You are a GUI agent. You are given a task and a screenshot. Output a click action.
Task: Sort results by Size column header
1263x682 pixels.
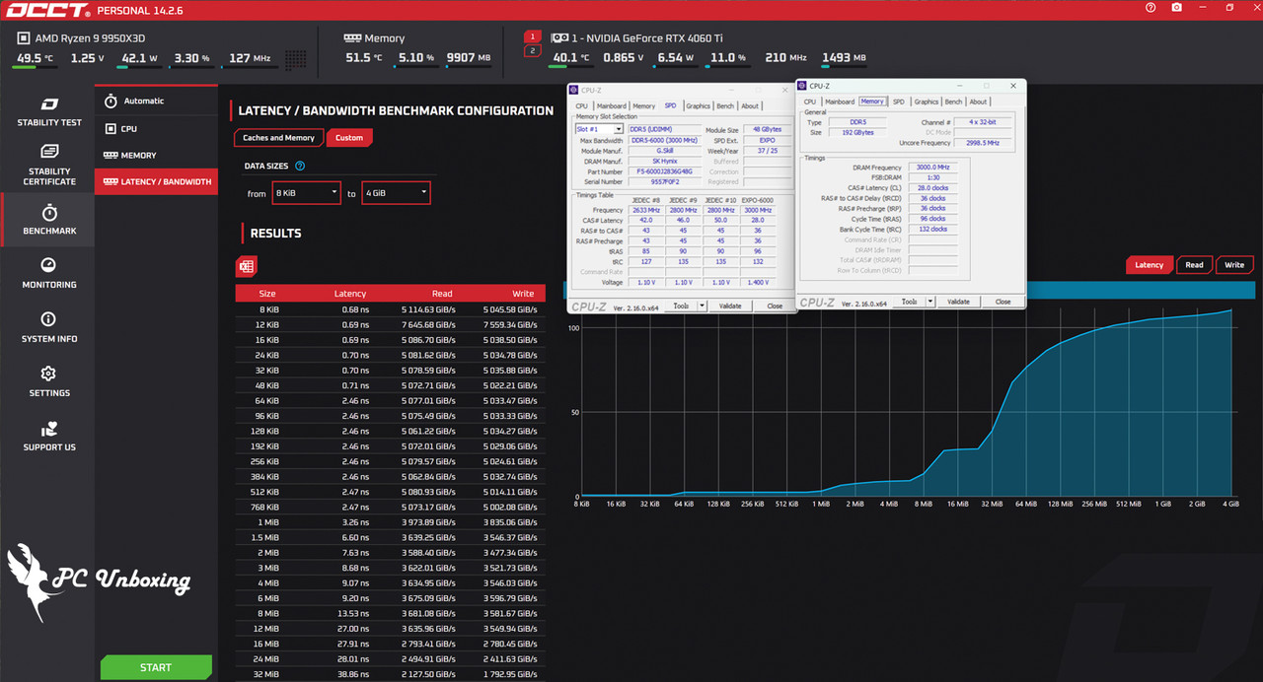click(267, 294)
